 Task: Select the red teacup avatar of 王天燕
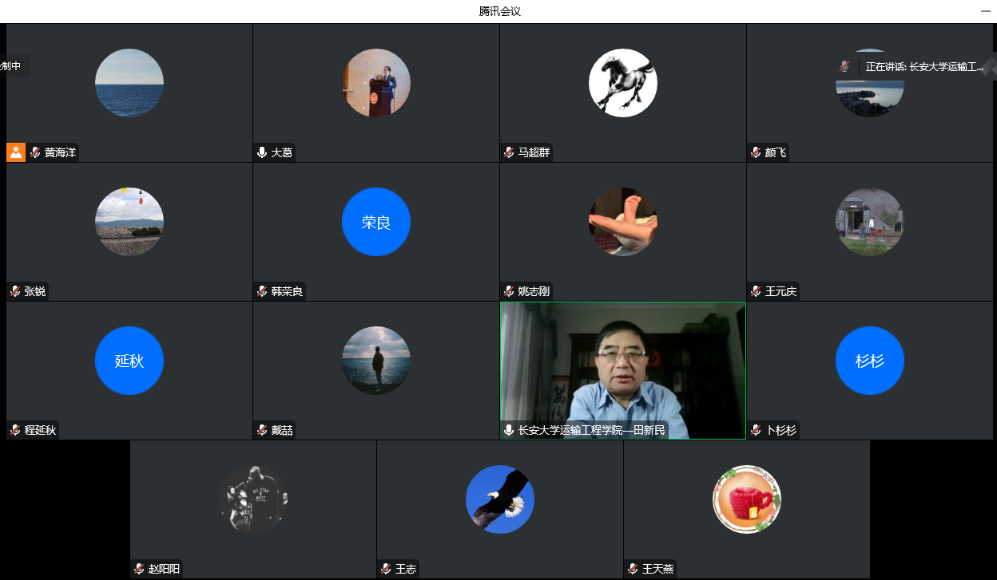point(746,499)
